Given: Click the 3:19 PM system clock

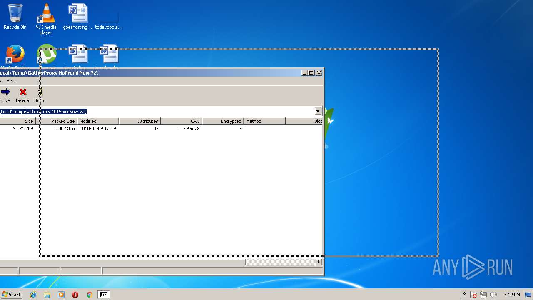Looking at the screenshot, I should (x=511, y=295).
